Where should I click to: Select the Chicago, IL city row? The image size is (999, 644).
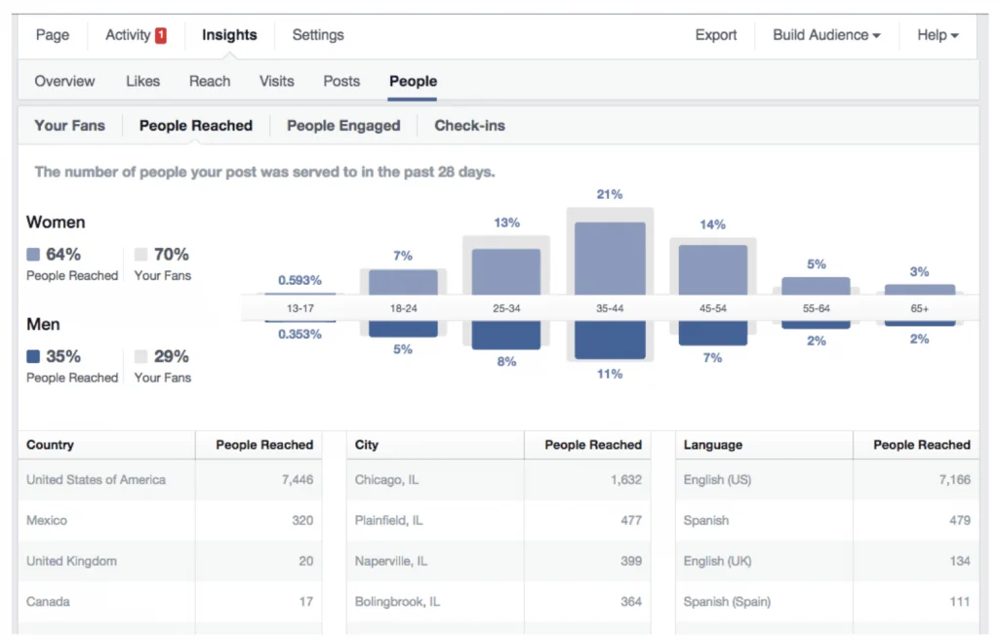(x=499, y=480)
